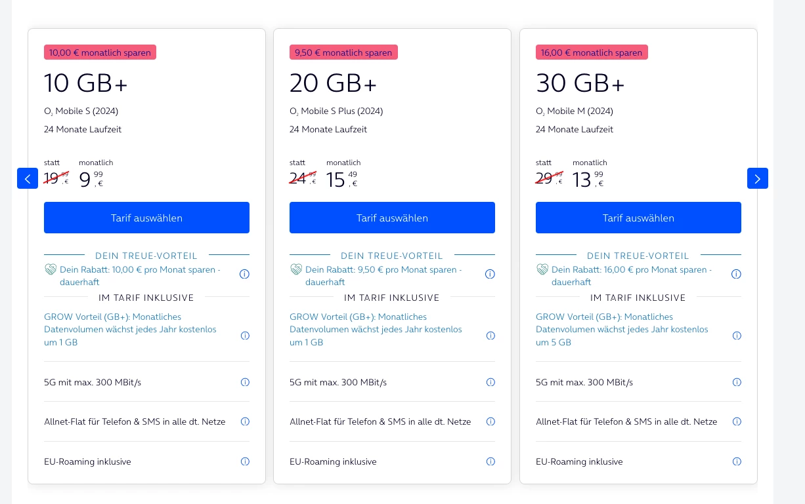The width and height of the screenshot is (805, 504).
Task: Click the previous tariff carousel arrow
Action: click(28, 178)
